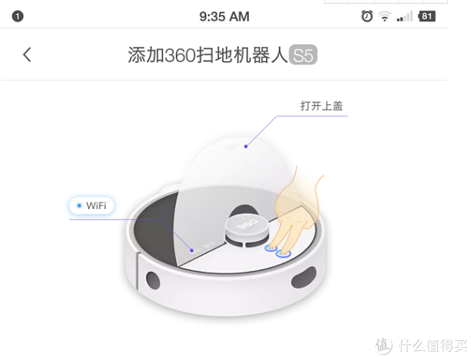This screenshot has width=471, height=359.
Task: Click the 什么值得买 watermark text
Action: pyautogui.click(x=433, y=346)
